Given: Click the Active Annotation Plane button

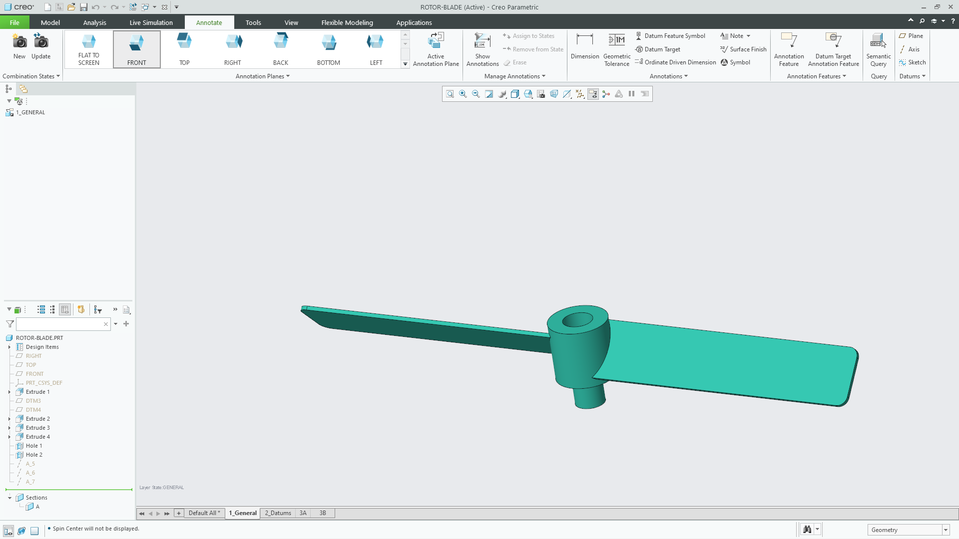Looking at the screenshot, I should 436,48.
